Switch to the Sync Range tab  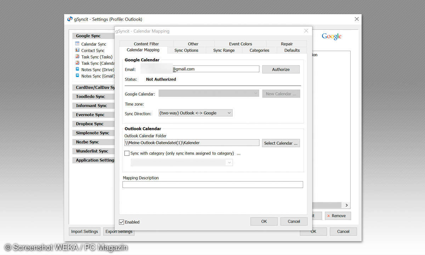click(224, 50)
